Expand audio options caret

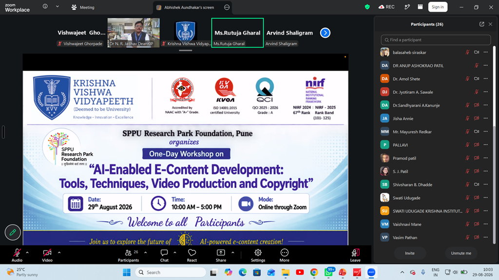point(27,253)
